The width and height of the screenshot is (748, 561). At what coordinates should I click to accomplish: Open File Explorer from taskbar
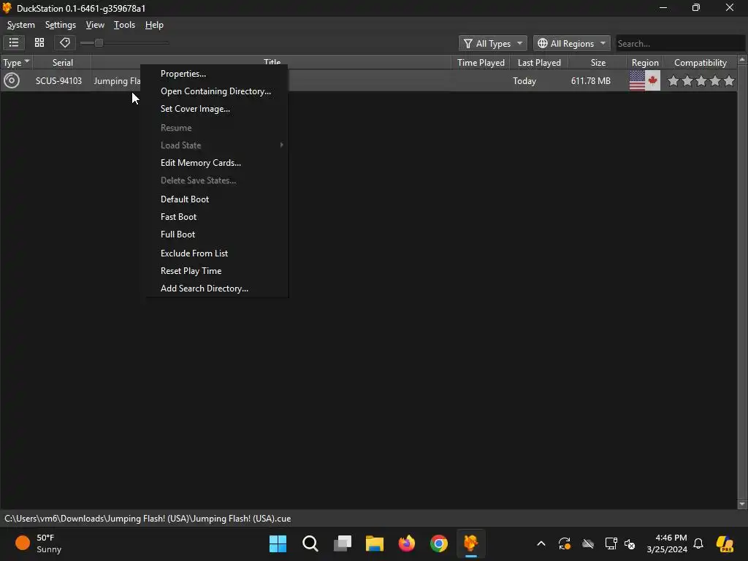pyautogui.click(x=375, y=543)
